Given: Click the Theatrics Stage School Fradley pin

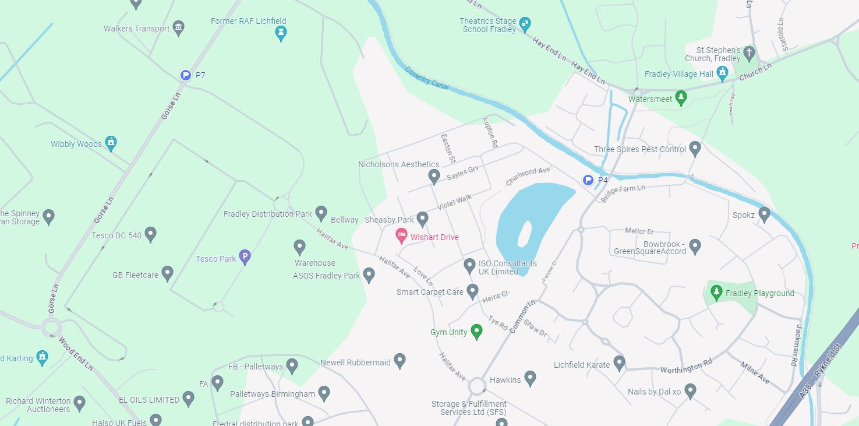Looking at the screenshot, I should tap(525, 24).
